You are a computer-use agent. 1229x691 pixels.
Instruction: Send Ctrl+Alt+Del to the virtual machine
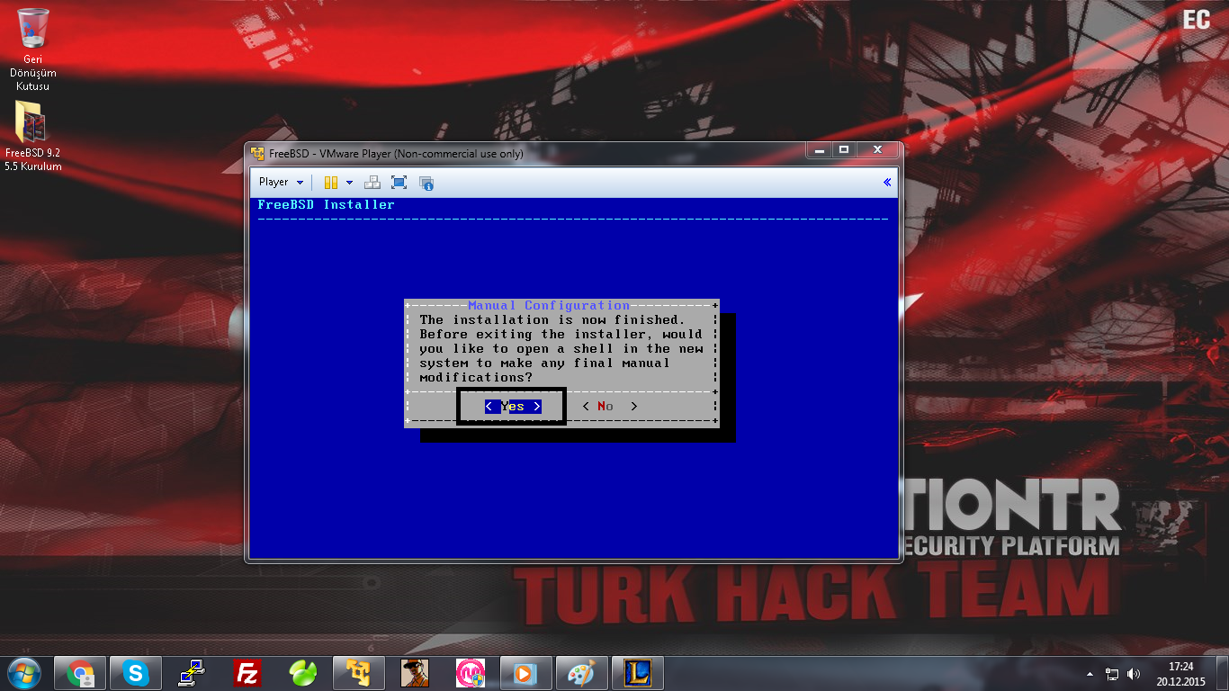[372, 183]
